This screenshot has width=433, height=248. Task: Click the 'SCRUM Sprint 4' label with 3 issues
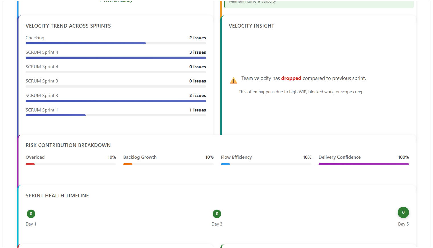click(x=42, y=52)
